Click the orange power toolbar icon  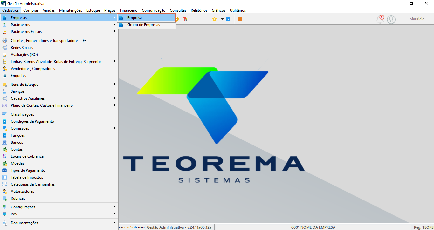pos(240,19)
